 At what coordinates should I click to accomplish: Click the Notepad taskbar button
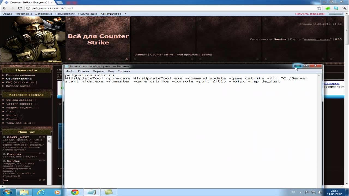(x=92, y=192)
